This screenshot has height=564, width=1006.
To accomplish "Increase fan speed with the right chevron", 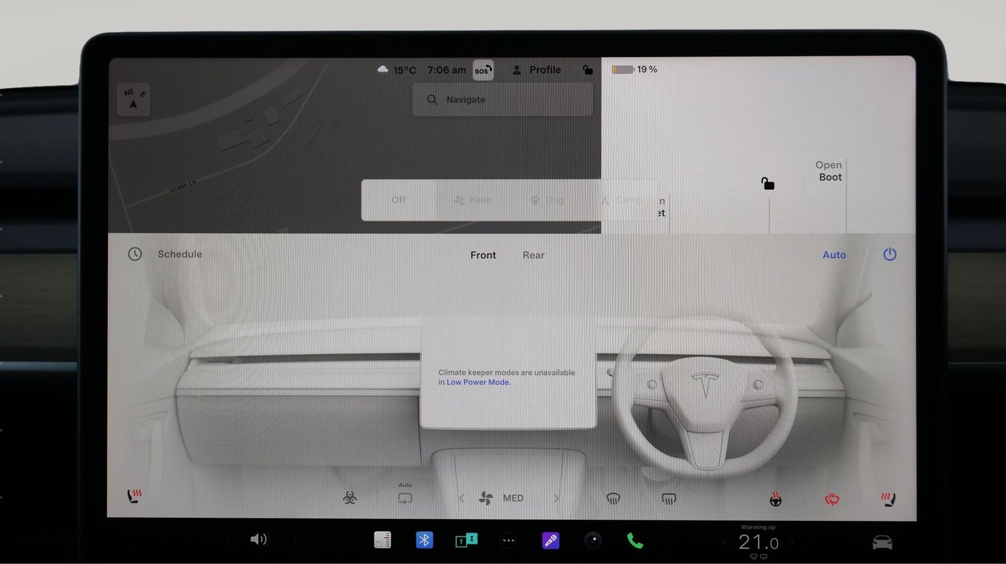I will click(557, 498).
